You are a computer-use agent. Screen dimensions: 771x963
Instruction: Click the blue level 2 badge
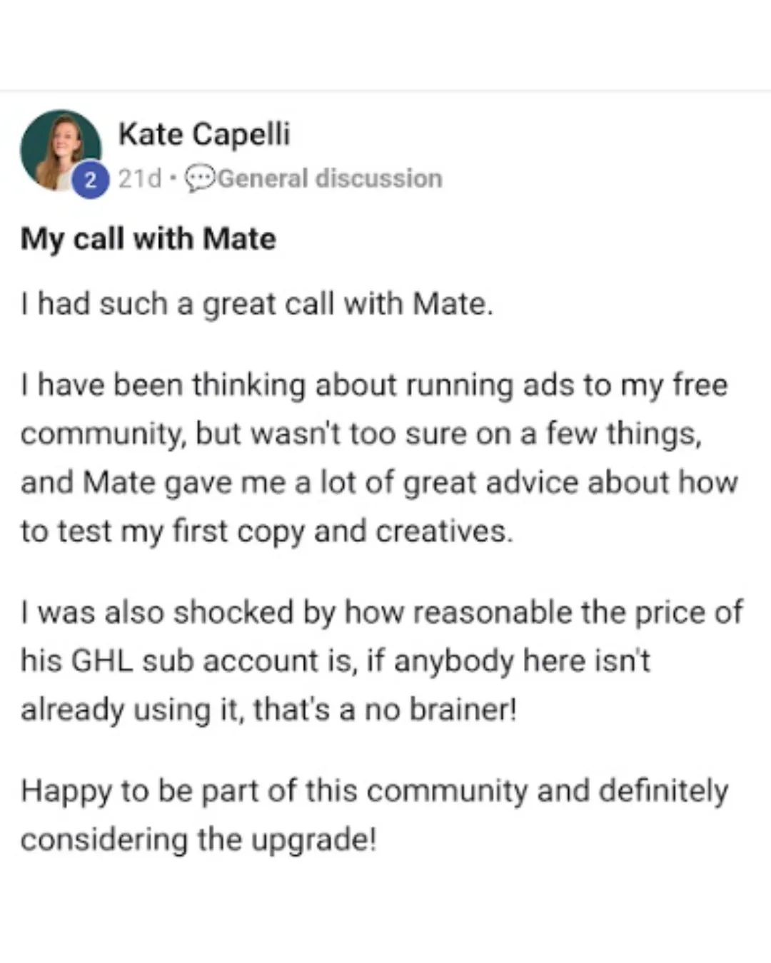point(90,180)
